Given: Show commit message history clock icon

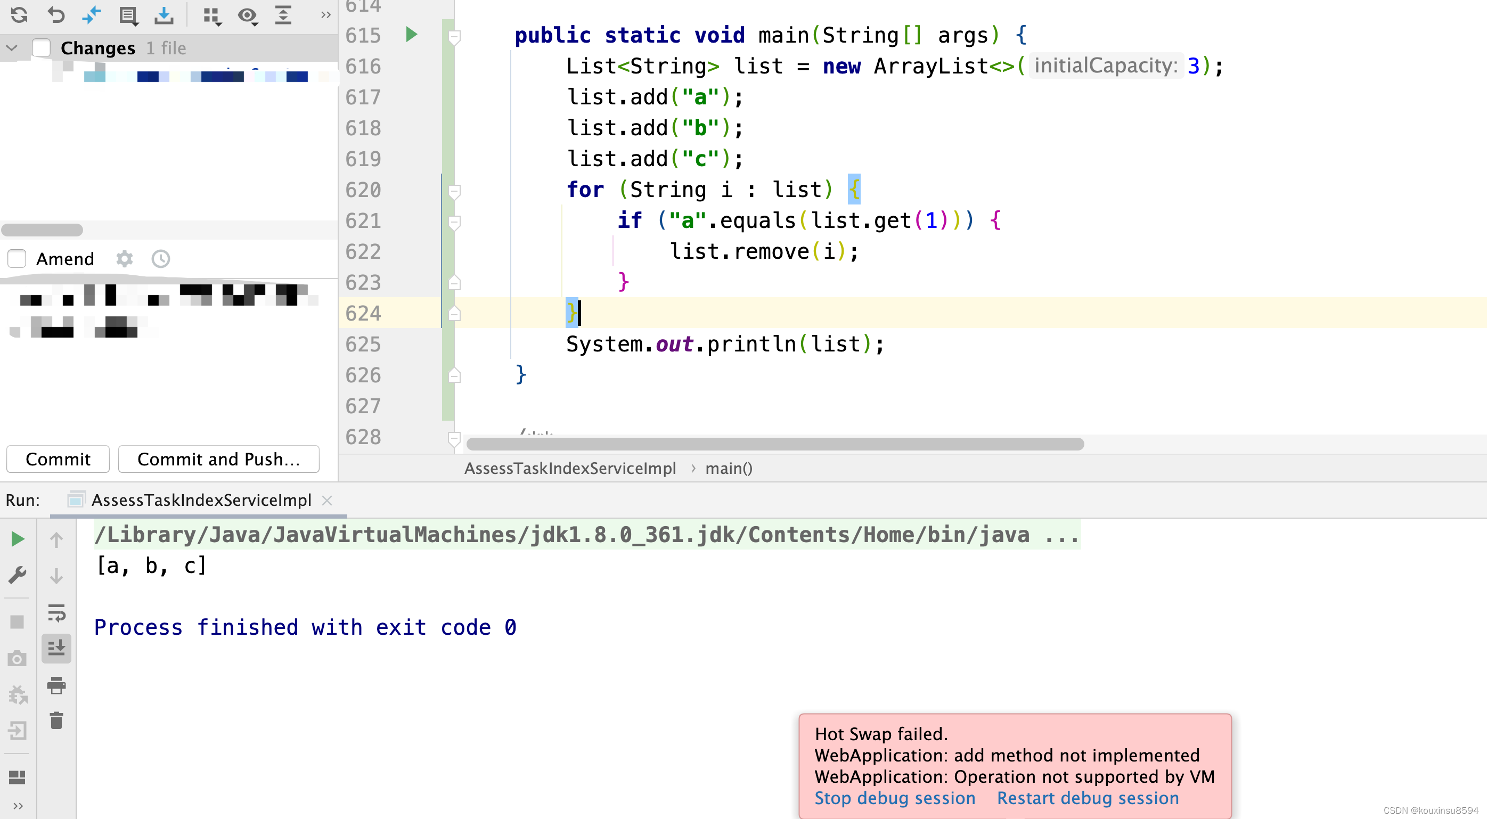Looking at the screenshot, I should (x=160, y=259).
